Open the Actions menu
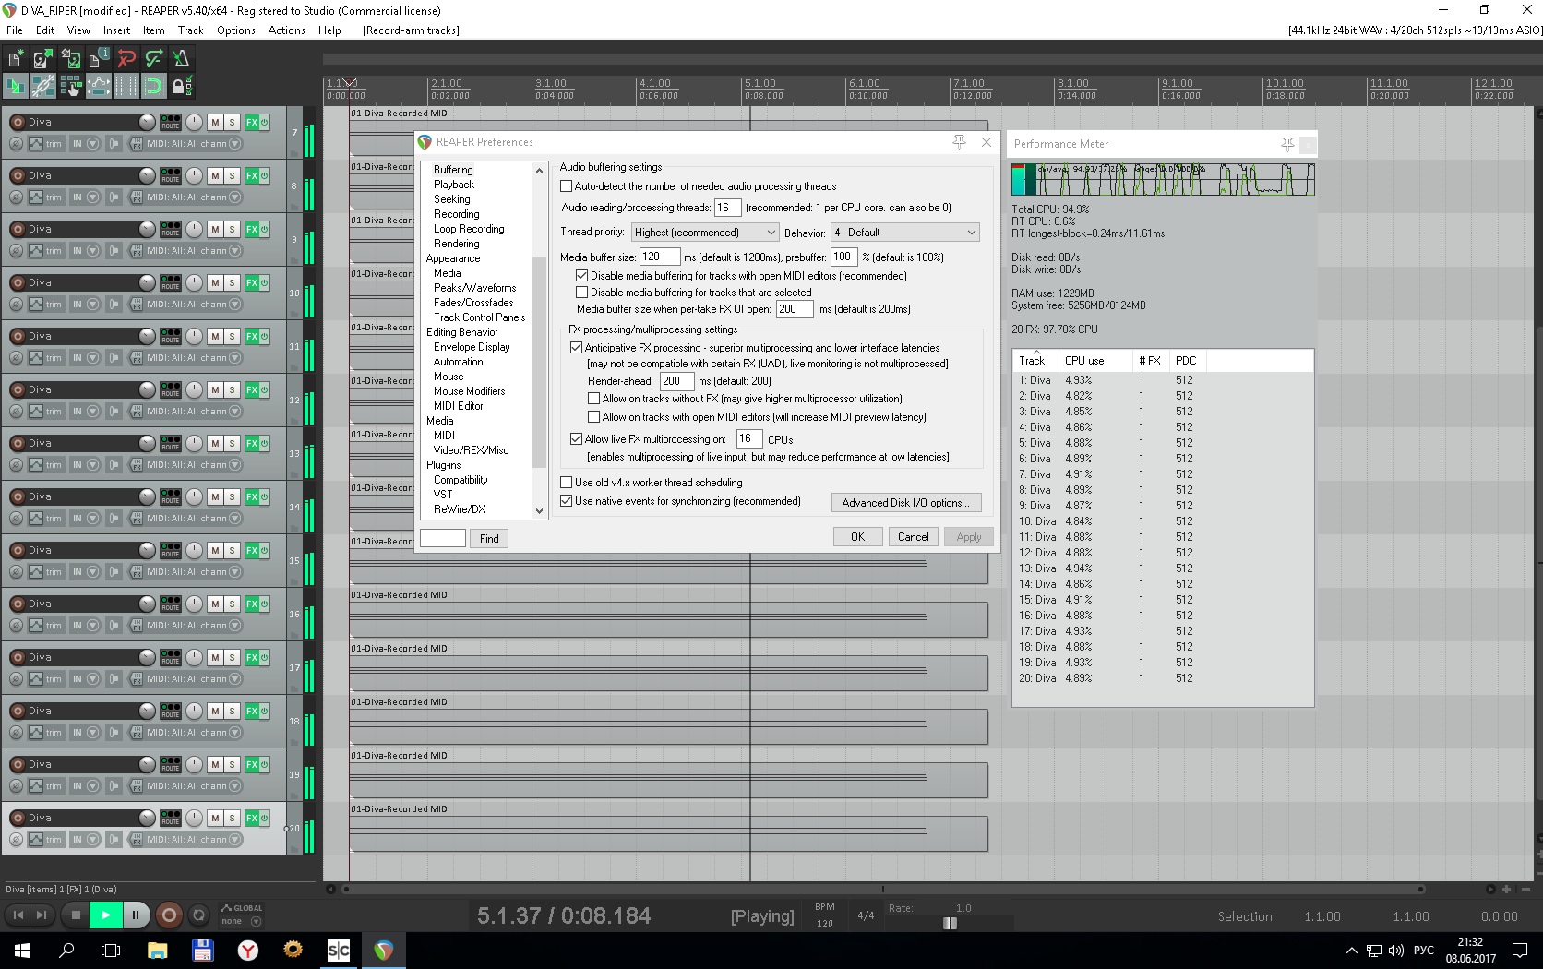 pyautogui.click(x=286, y=30)
